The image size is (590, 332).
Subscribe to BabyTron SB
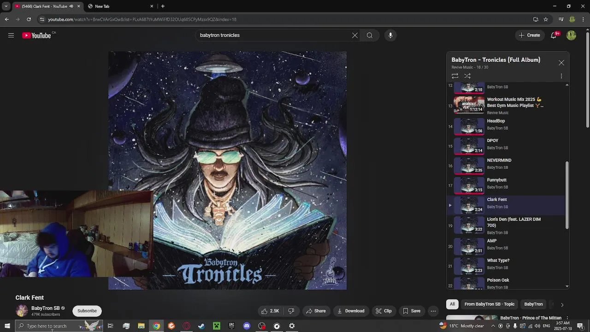(87, 311)
